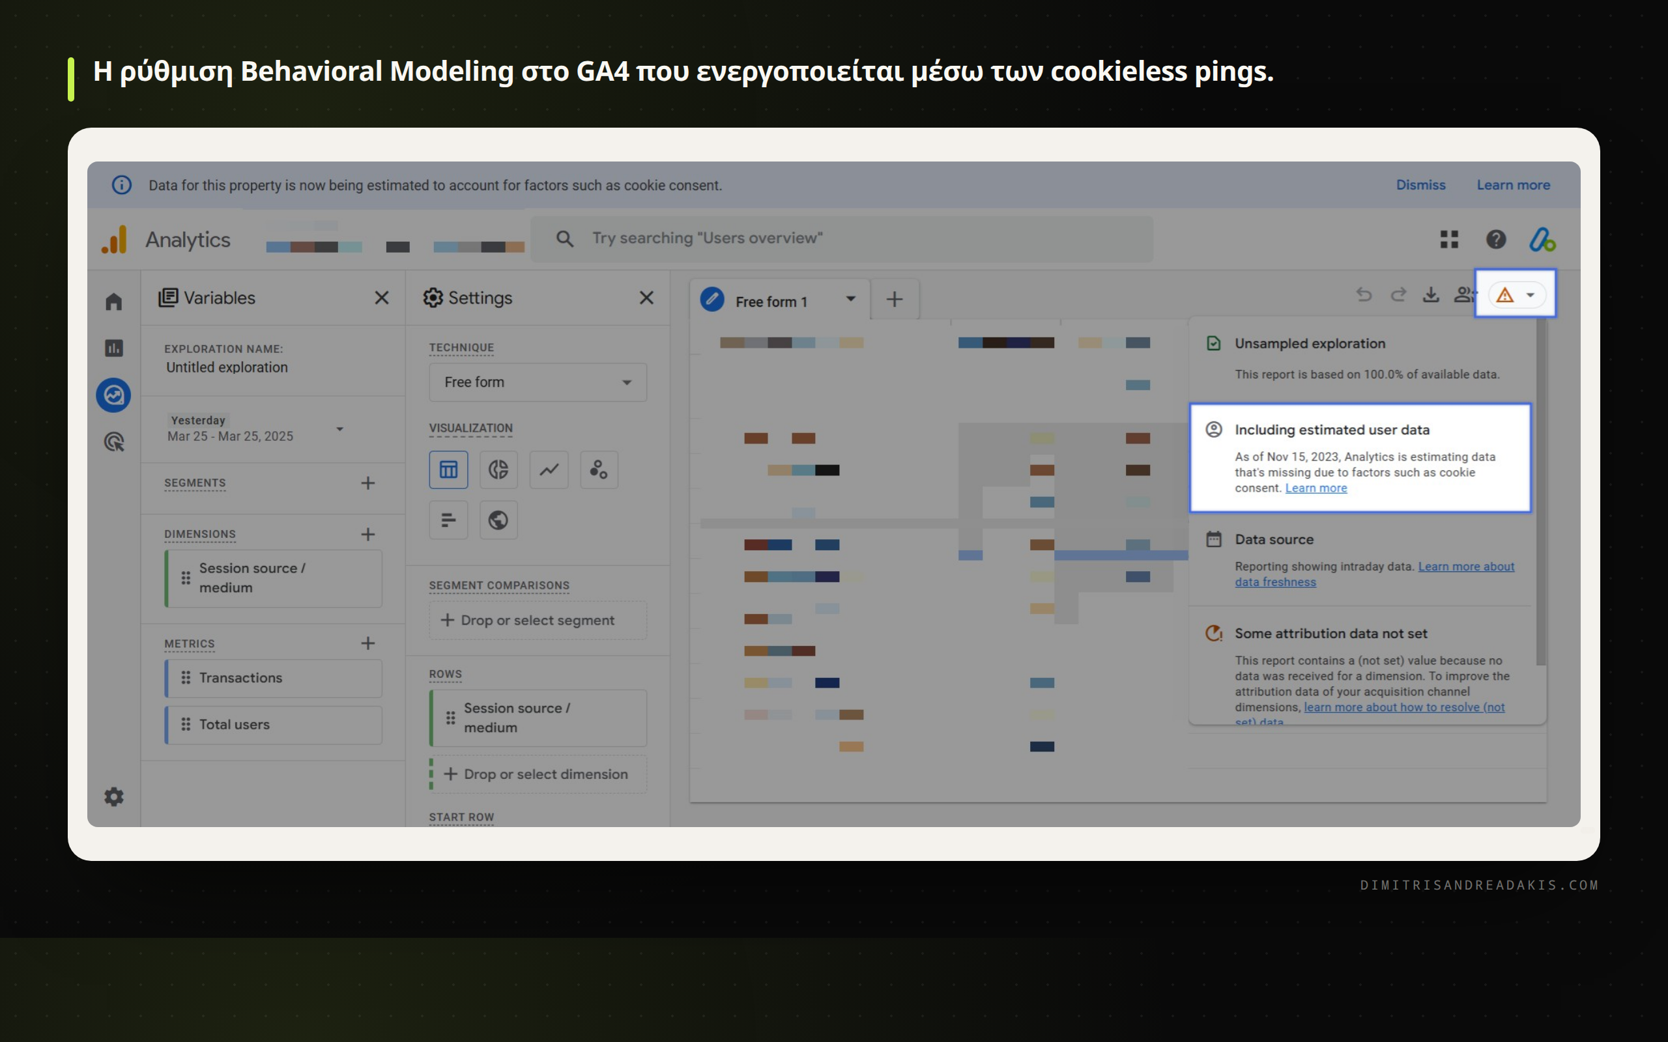Viewport: 1668px width, 1042px height.
Task: Click the Undo arrow icon
Action: coord(1364,295)
